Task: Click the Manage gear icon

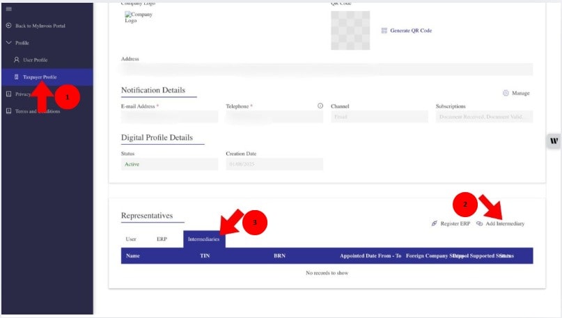Action: tap(505, 93)
